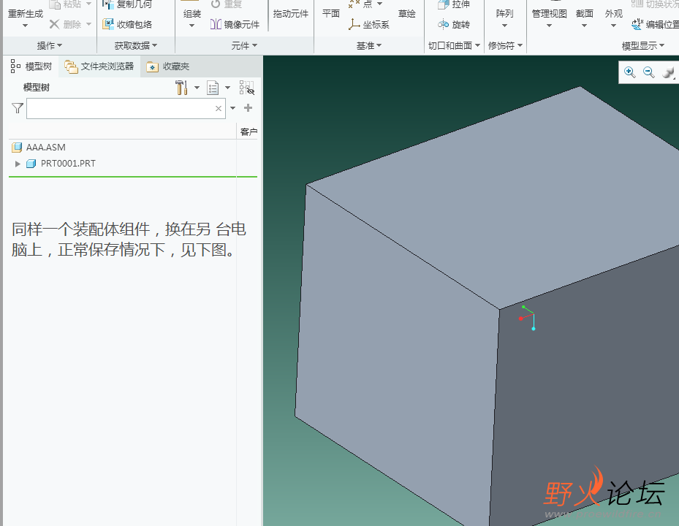Expand Model Display (模型显示) group
The image size is (679, 526).
click(643, 45)
